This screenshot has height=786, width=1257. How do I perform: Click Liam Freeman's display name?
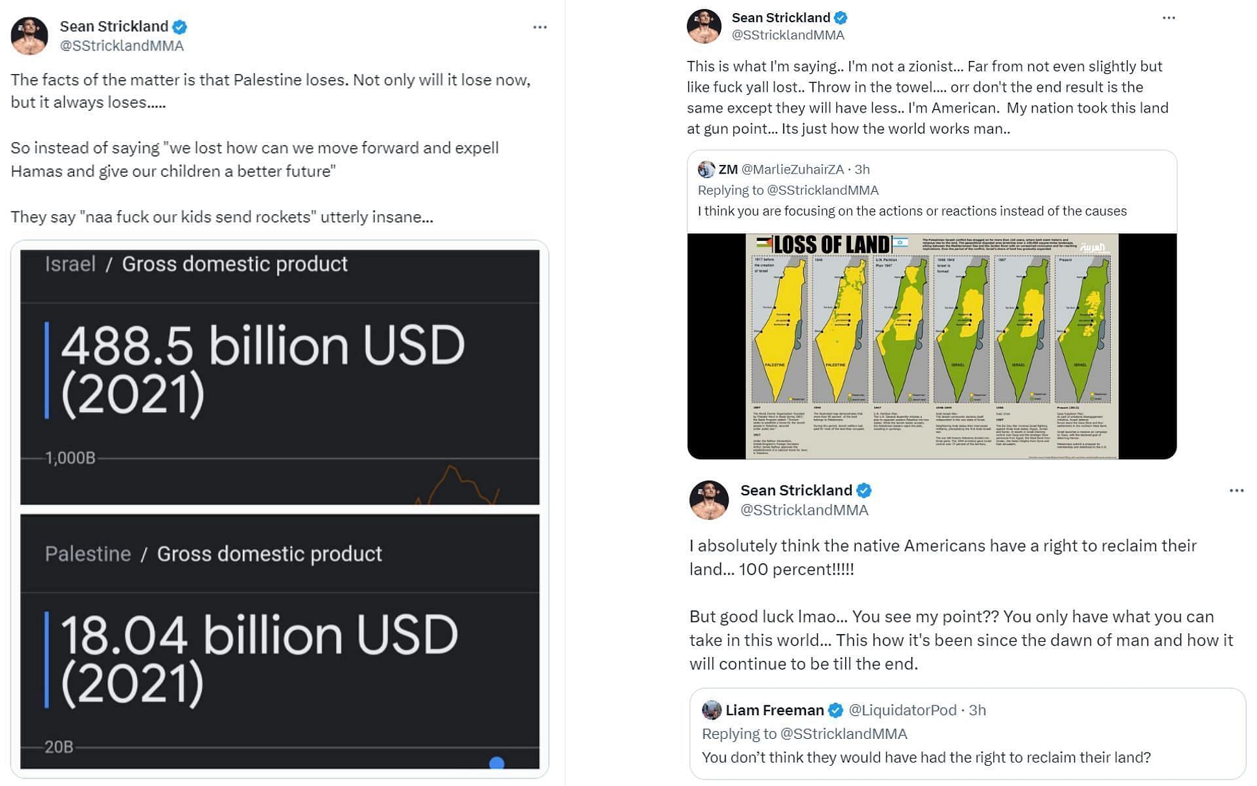[x=774, y=710]
